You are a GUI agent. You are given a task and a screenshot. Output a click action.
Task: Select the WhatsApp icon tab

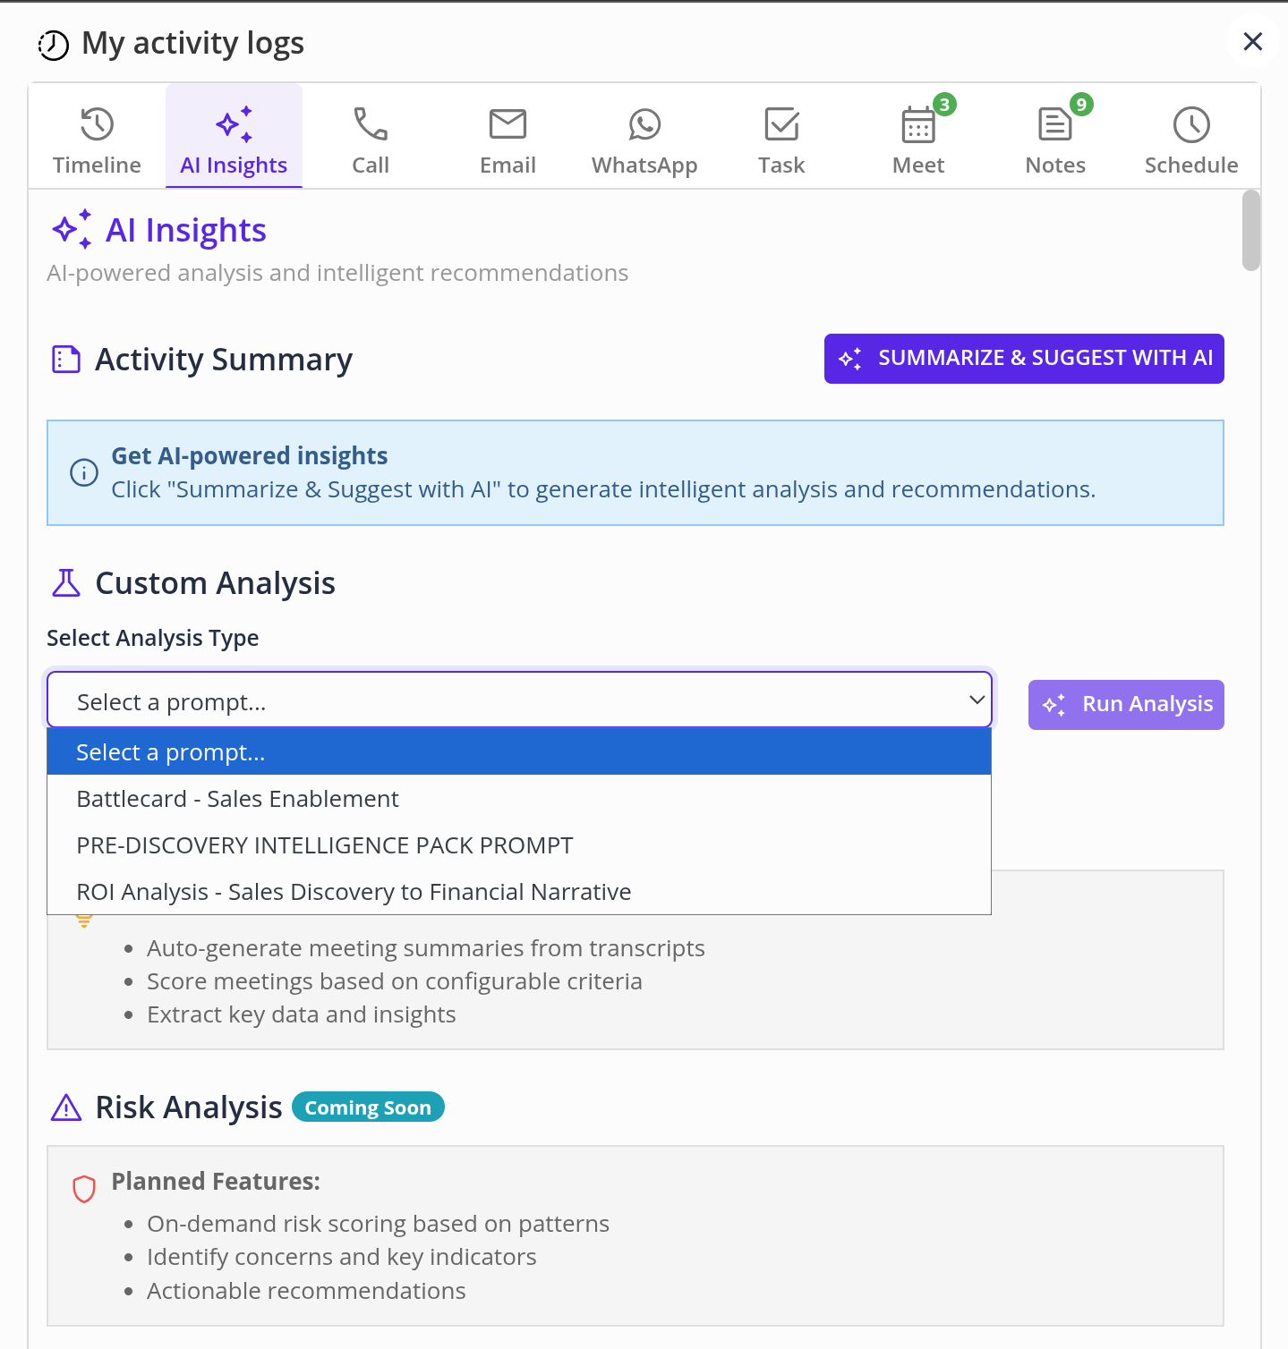coord(644,125)
